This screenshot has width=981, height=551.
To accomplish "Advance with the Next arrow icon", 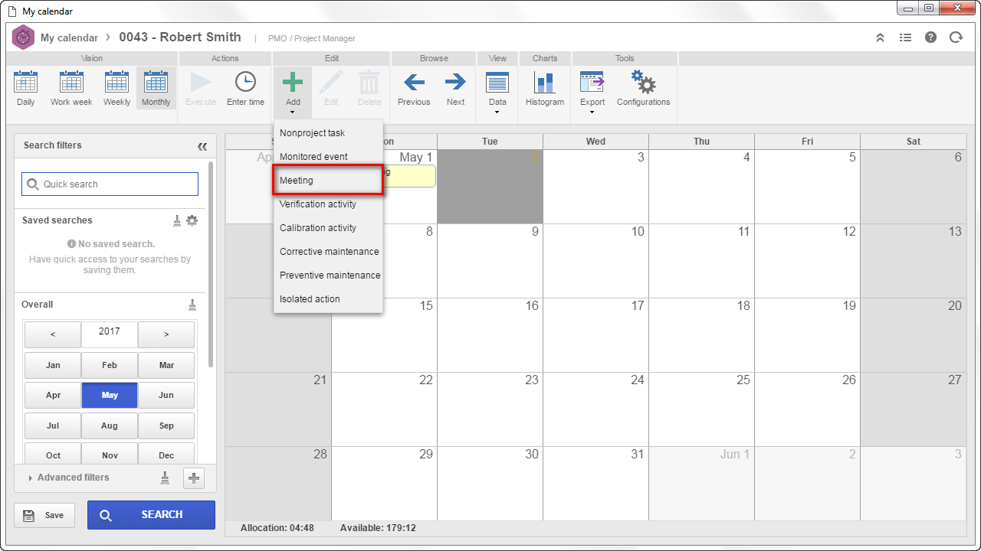I will coord(455,88).
